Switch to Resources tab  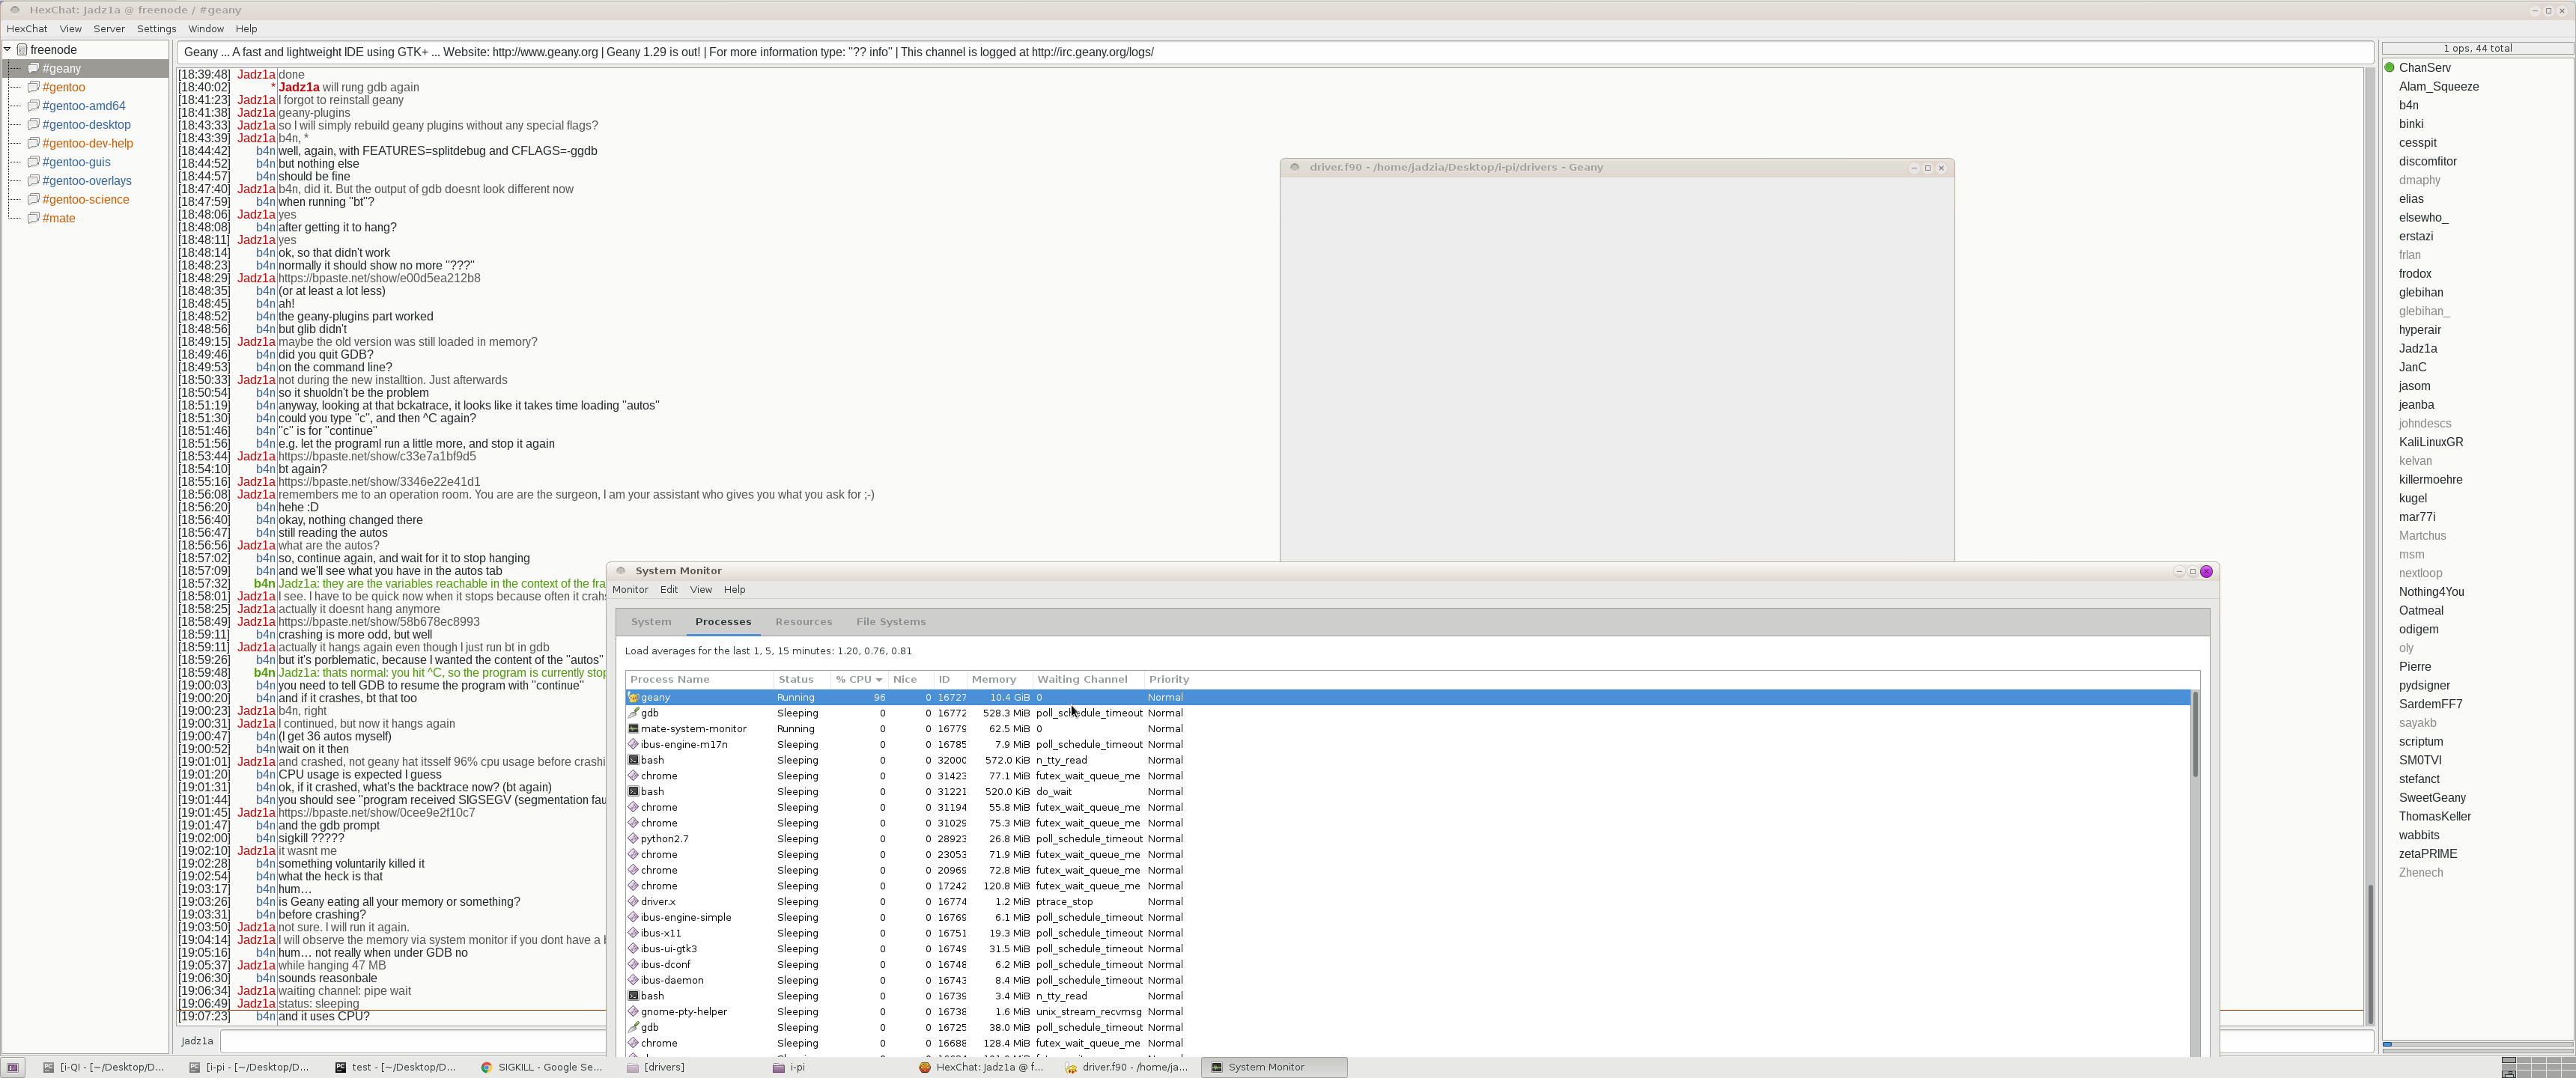[803, 622]
